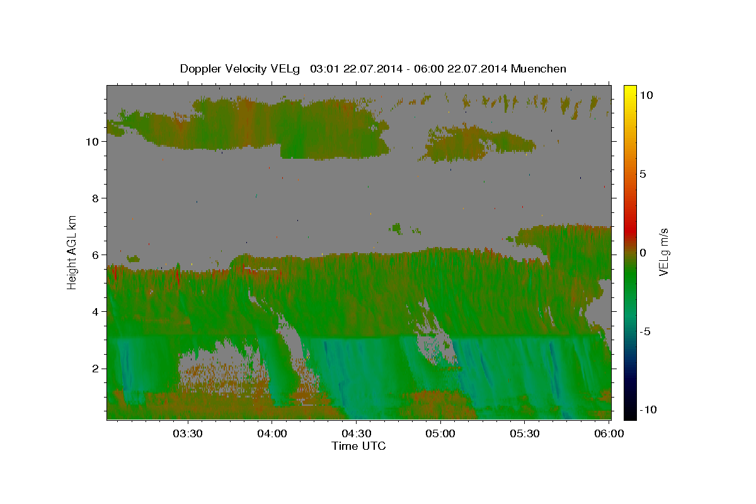Select the 05:00 time tick label
Image resolution: width=756 pixels, height=504 pixels.
440,433
